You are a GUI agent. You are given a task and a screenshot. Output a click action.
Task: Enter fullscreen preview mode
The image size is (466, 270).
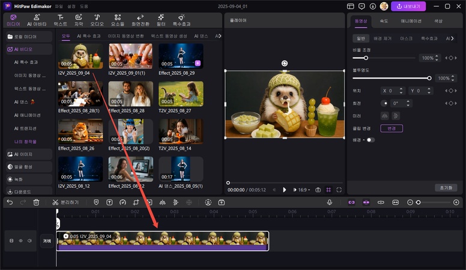[x=339, y=190]
